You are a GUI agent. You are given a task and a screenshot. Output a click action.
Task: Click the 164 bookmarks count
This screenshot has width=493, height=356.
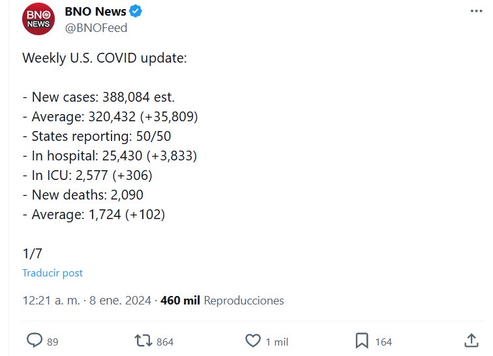[x=383, y=342]
